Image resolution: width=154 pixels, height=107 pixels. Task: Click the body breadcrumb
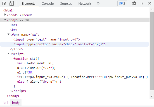coord(16,103)
